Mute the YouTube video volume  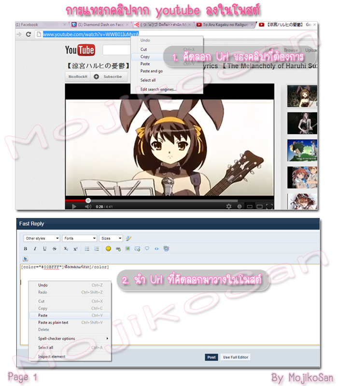[88, 207]
